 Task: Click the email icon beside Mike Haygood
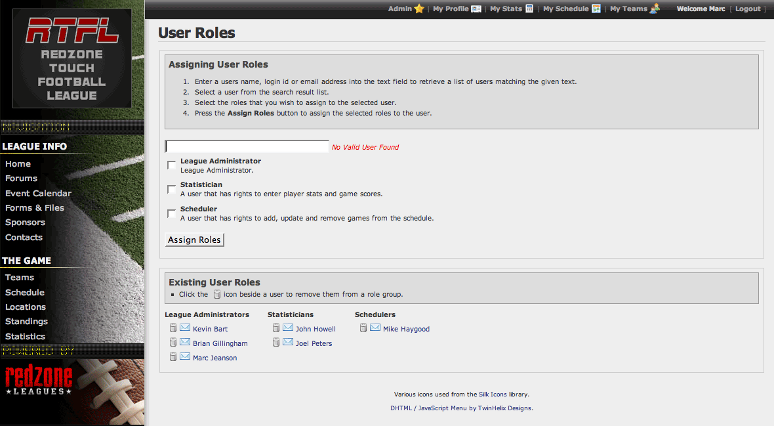coord(375,328)
